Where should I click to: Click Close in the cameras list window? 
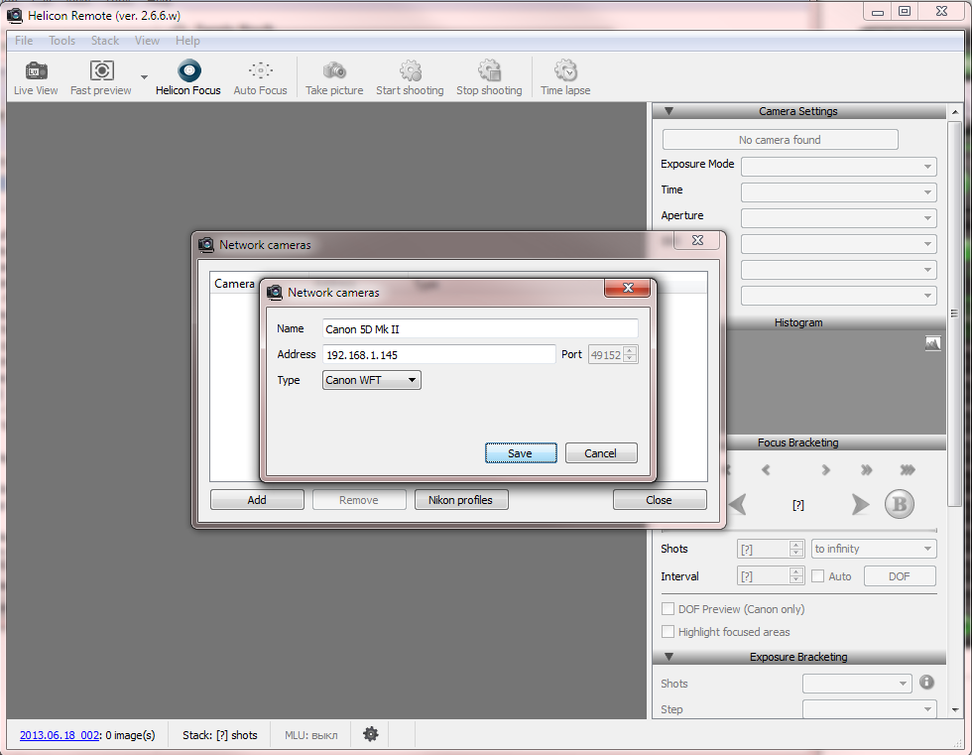(659, 500)
